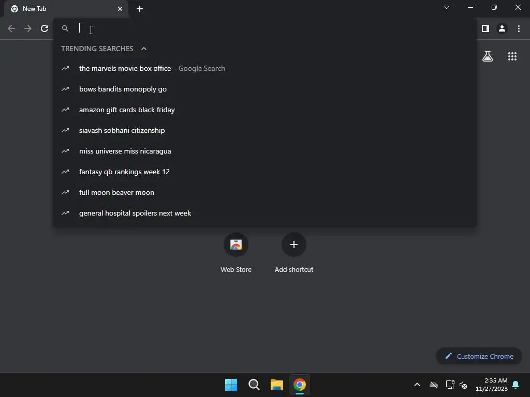The width and height of the screenshot is (530, 397).
Task: Select 'amazon gift cards black friday' suggestion
Action: tap(265, 110)
